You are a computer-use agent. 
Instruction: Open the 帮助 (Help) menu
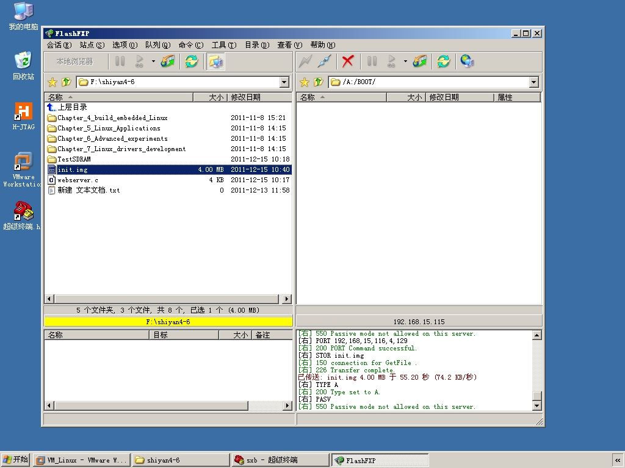pyautogui.click(x=323, y=45)
